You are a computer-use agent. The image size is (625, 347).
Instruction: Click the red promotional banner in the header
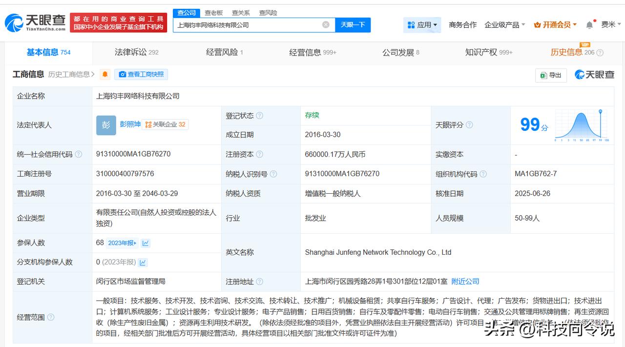click(x=119, y=22)
